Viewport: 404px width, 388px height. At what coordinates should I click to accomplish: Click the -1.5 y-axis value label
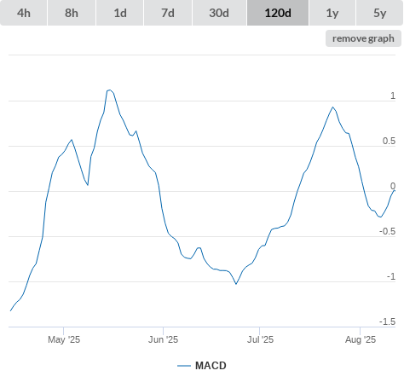click(387, 321)
